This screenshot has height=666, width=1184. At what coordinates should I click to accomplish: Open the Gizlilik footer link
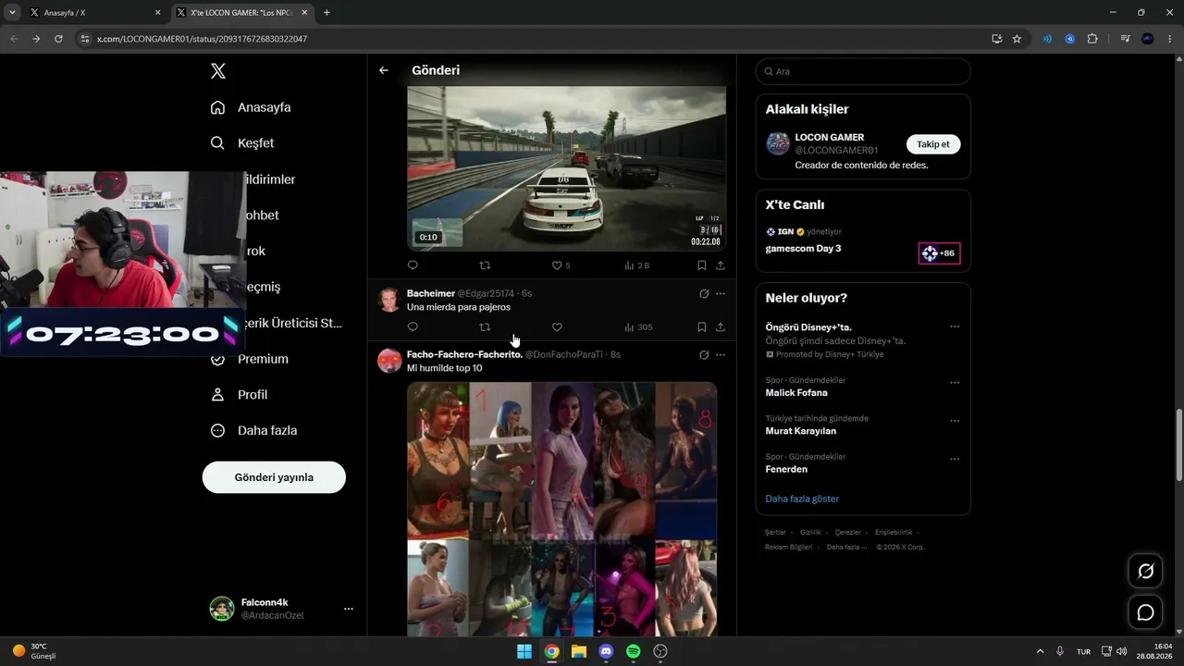point(810,533)
